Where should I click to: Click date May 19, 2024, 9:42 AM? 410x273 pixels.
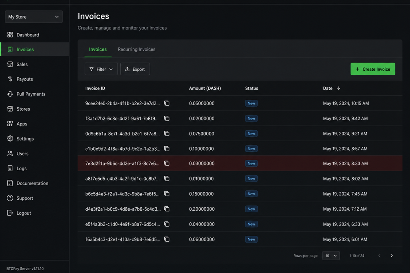click(345, 118)
